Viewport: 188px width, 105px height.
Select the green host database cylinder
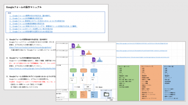73,70
